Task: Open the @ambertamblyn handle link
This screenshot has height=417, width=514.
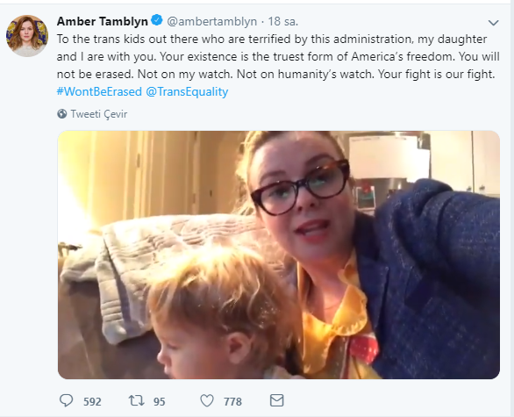Action: pos(211,21)
